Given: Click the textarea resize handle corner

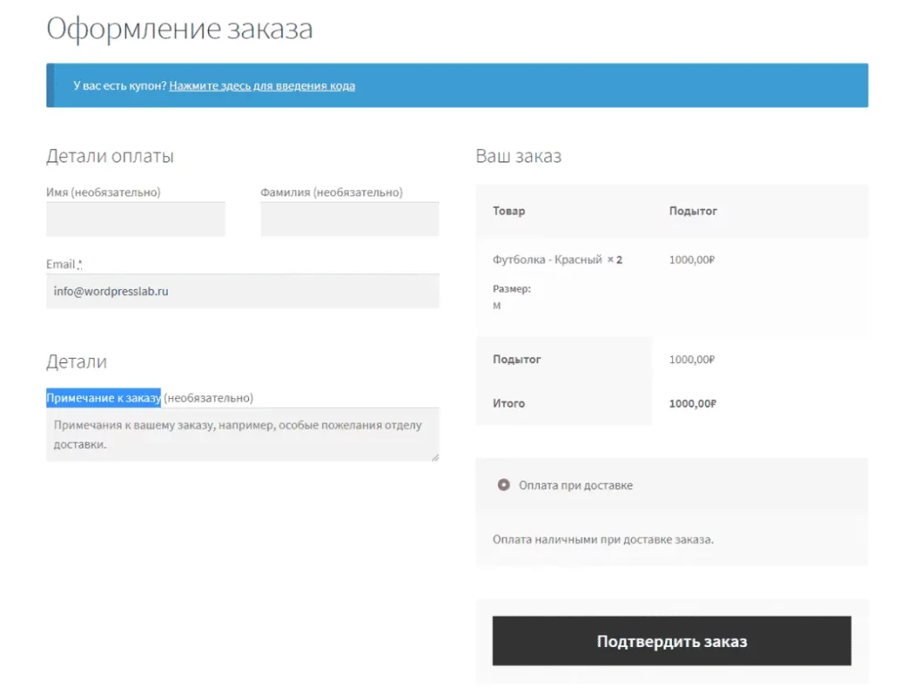Looking at the screenshot, I should click(x=435, y=457).
